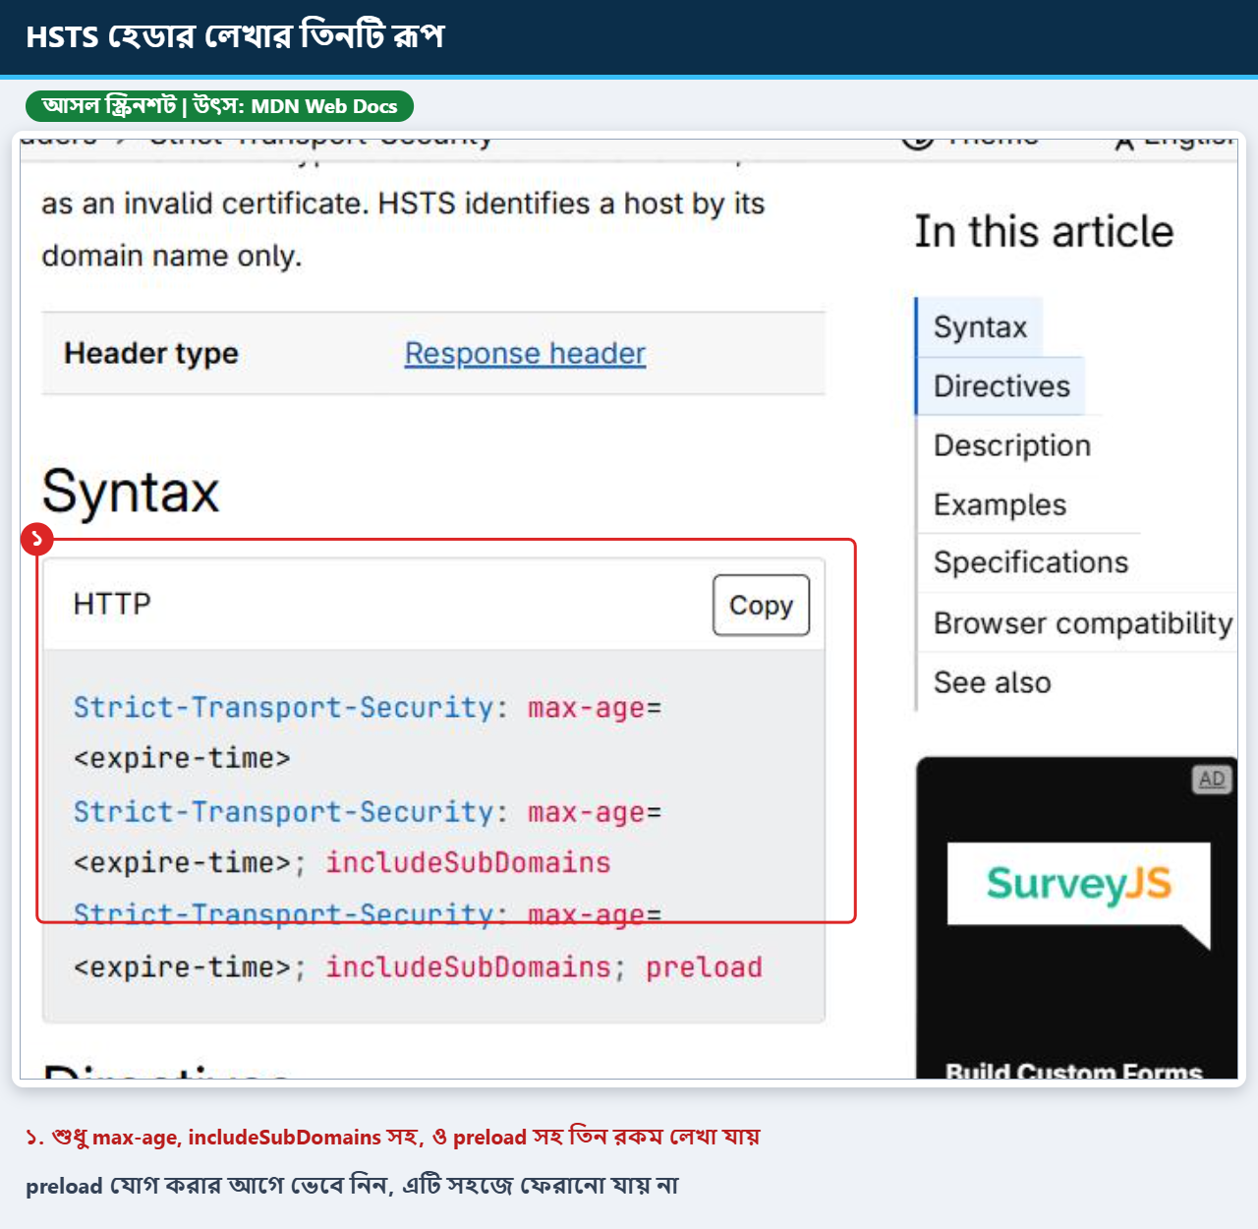Click the Header type table label
Image resolution: width=1258 pixels, height=1229 pixels.
click(151, 353)
